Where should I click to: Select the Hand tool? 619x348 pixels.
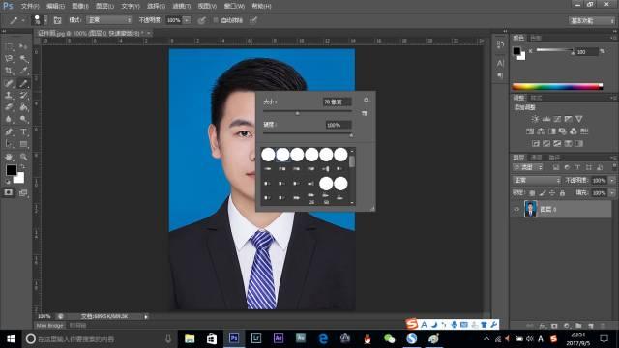click(9, 157)
